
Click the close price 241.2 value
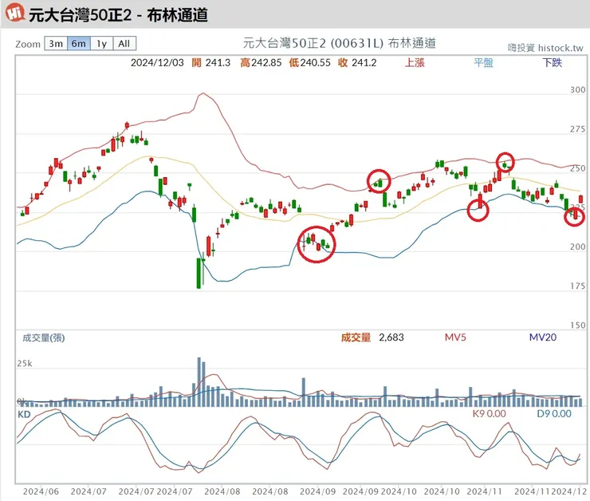coord(364,62)
